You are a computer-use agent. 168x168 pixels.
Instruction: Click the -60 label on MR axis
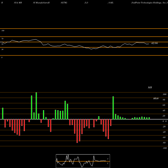[164, 137]
